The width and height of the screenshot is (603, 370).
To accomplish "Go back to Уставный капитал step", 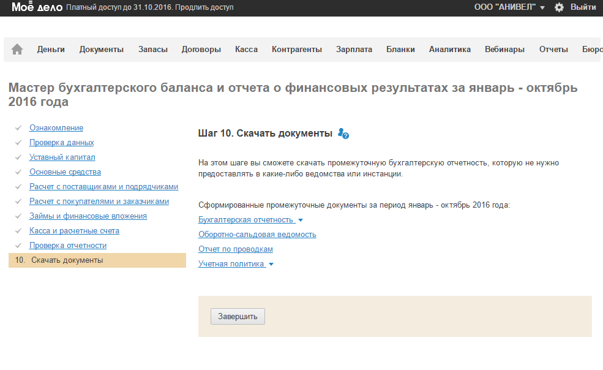I will point(62,157).
